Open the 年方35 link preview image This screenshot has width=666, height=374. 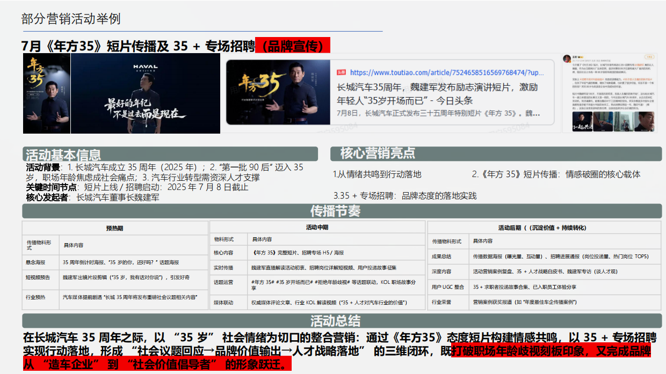[278, 93]
